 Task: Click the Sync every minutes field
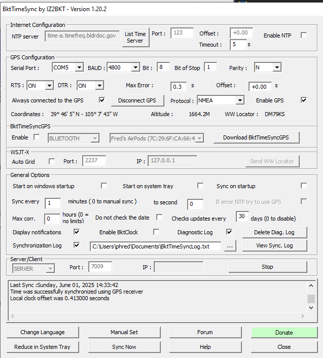coord(53,203)
